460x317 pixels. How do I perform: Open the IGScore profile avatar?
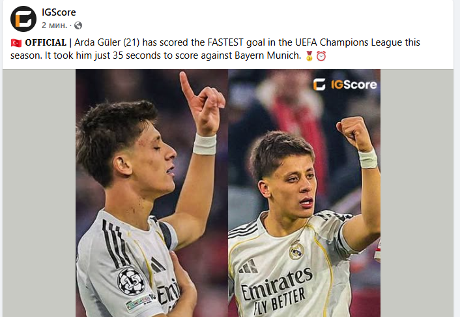pos(23,18)
